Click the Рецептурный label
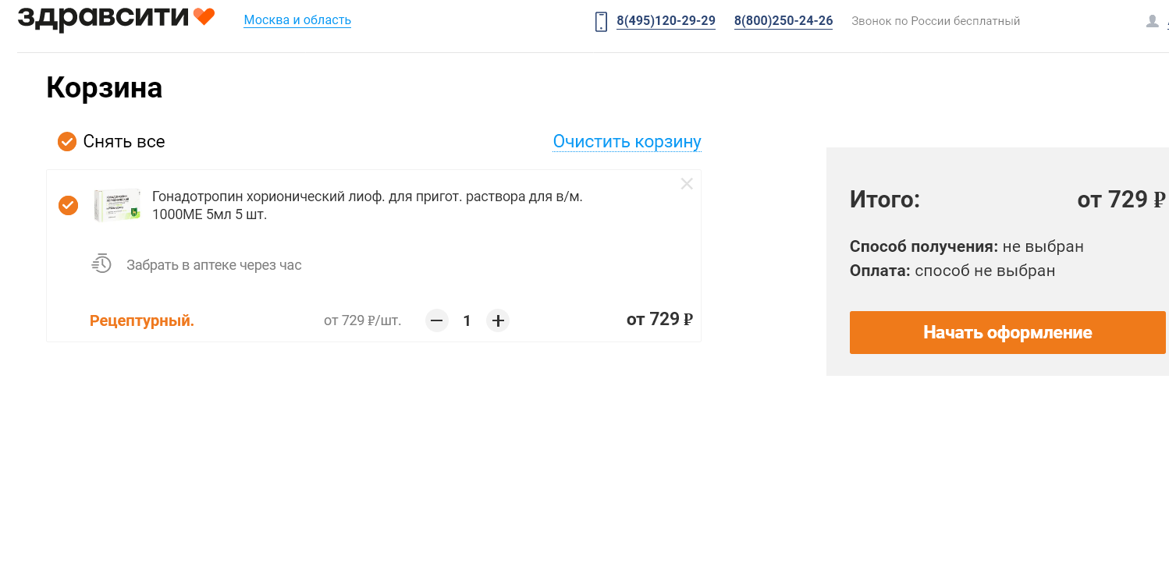 coord(142,320)
